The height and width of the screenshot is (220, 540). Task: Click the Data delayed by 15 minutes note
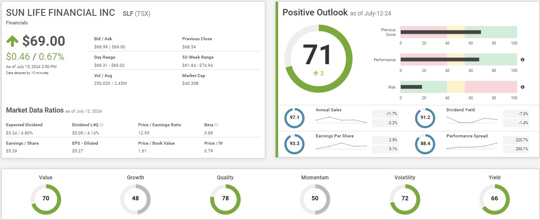27,73
